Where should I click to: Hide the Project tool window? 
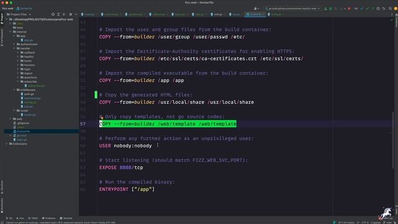[x=76, y=14]
